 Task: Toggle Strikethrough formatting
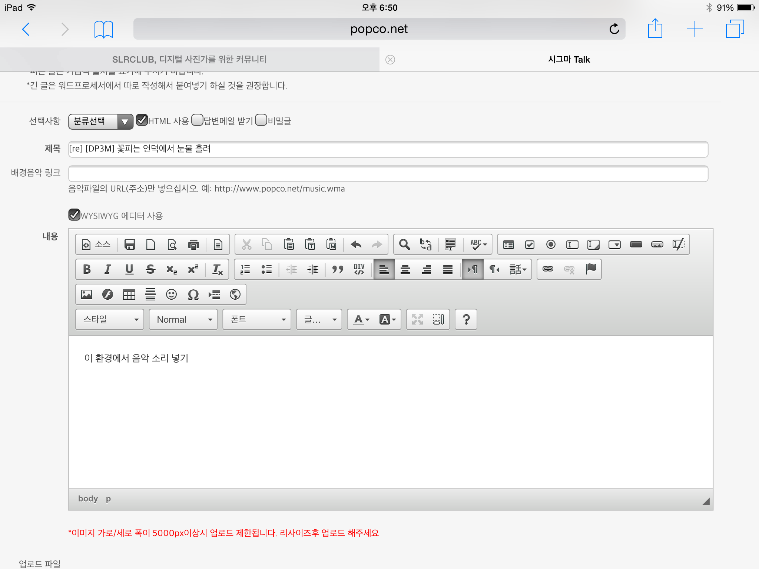150,269
